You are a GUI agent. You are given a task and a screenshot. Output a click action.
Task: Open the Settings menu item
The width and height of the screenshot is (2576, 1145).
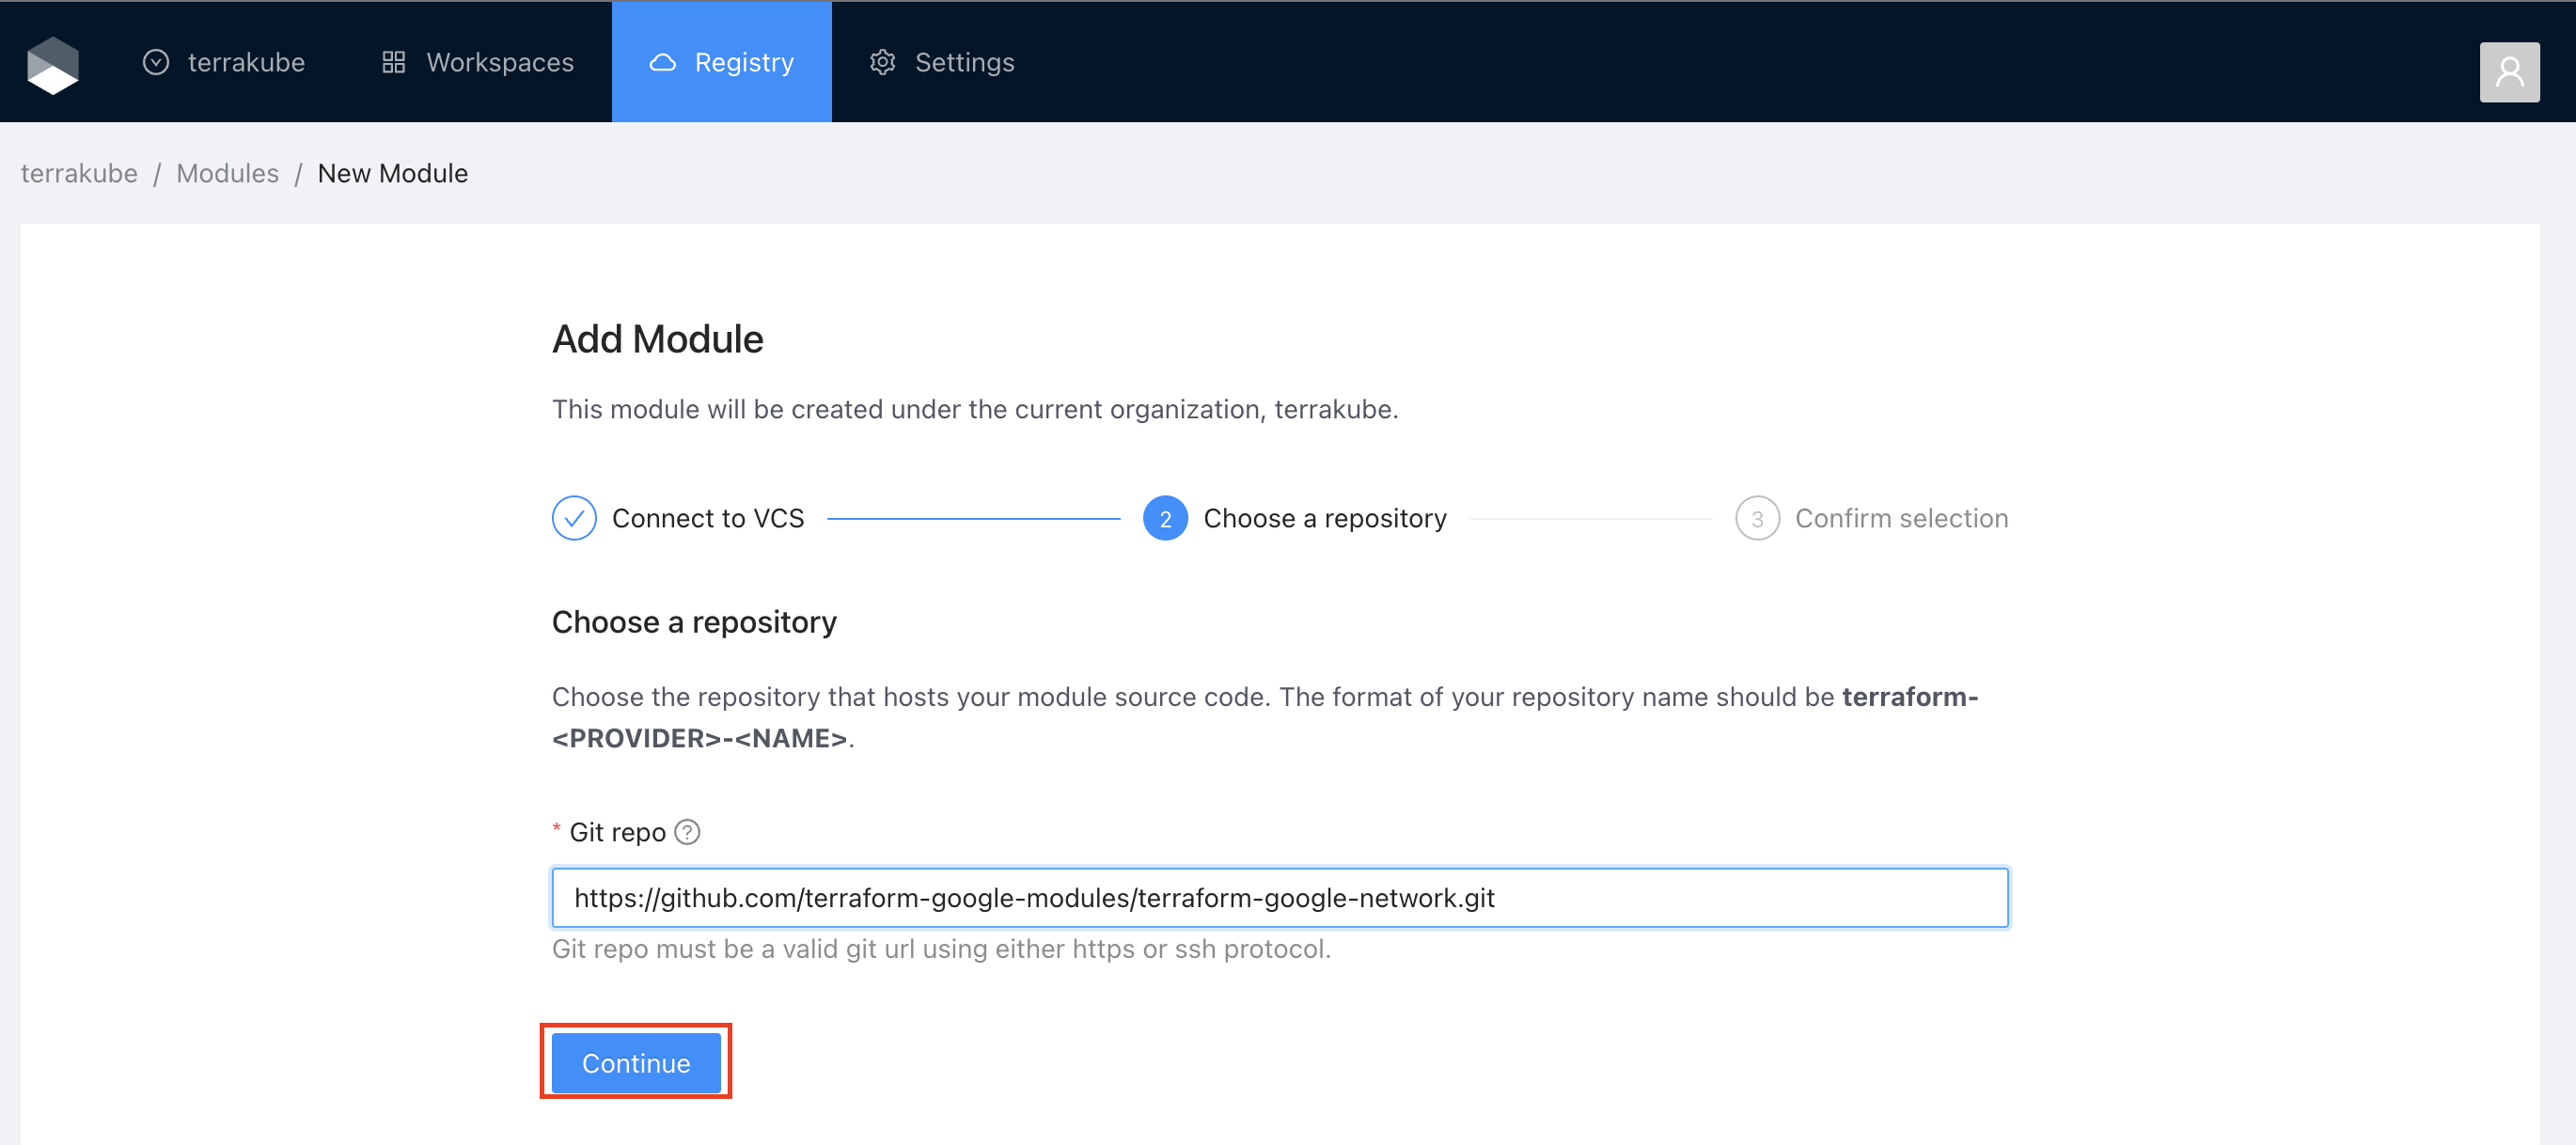[964, 62]
